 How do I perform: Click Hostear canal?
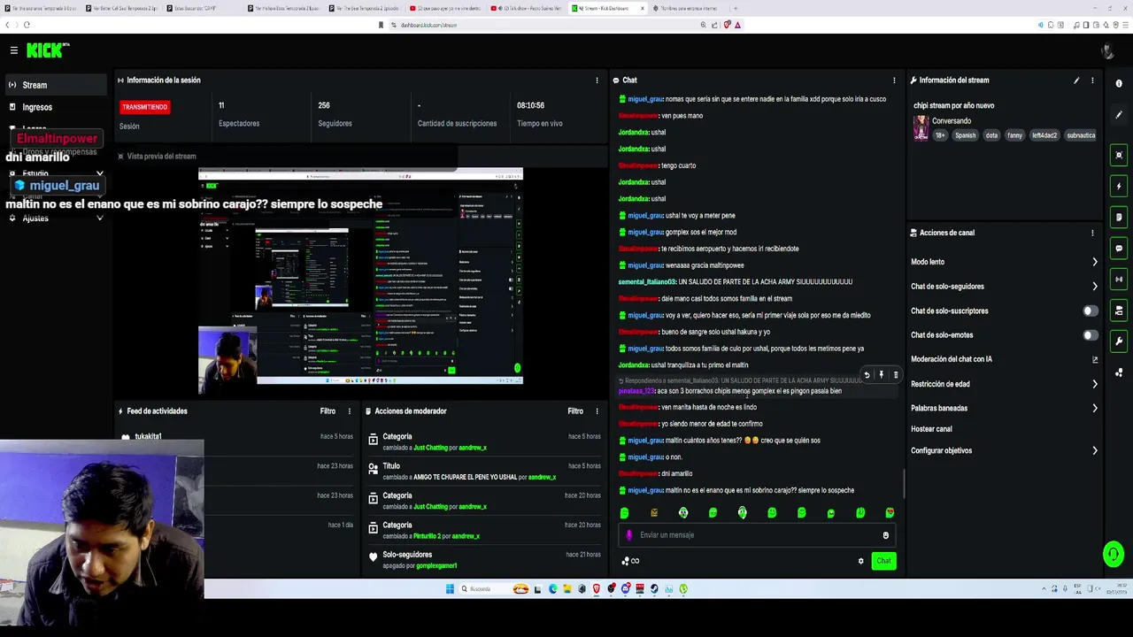click(x=931, y=429)
